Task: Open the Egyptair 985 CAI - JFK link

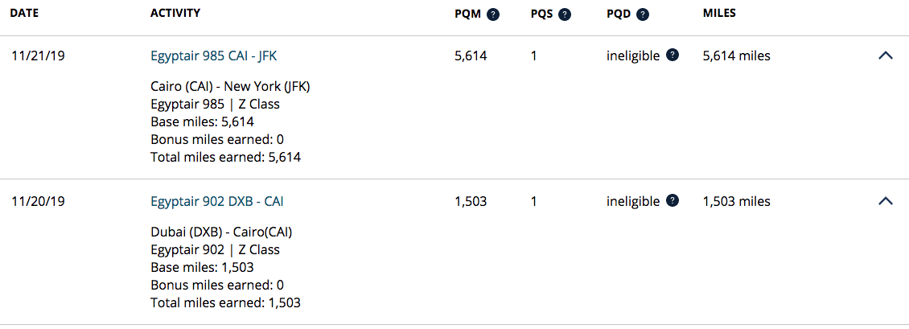Action: 217,56
